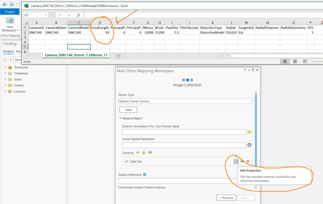The image size is (323, 204).
Task: Collapse the Source Data 1 section
Action: tap(121, 118)
